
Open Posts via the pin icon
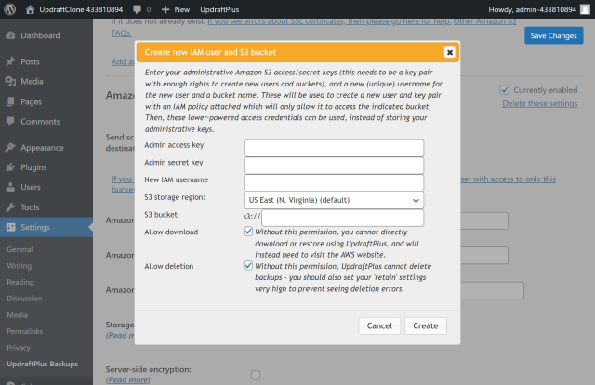click(x=10, y=61)
